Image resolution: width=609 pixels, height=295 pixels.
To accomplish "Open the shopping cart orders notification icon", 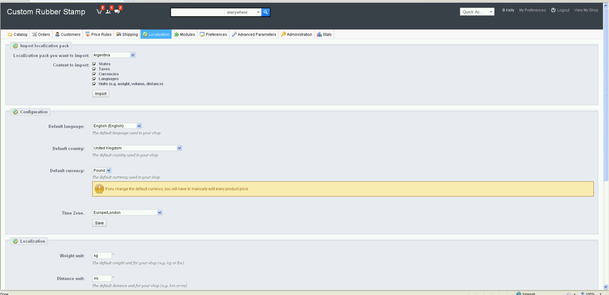I will point(99,12).
